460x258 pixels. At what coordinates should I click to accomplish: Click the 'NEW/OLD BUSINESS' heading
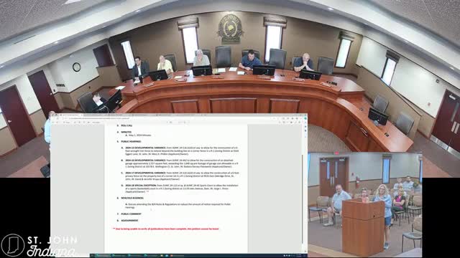(132, 198)
